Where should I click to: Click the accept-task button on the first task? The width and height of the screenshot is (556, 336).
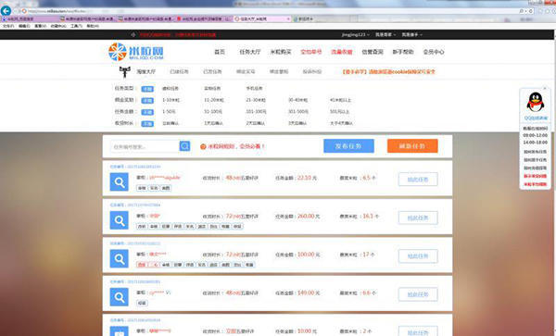tap(418, 180)
